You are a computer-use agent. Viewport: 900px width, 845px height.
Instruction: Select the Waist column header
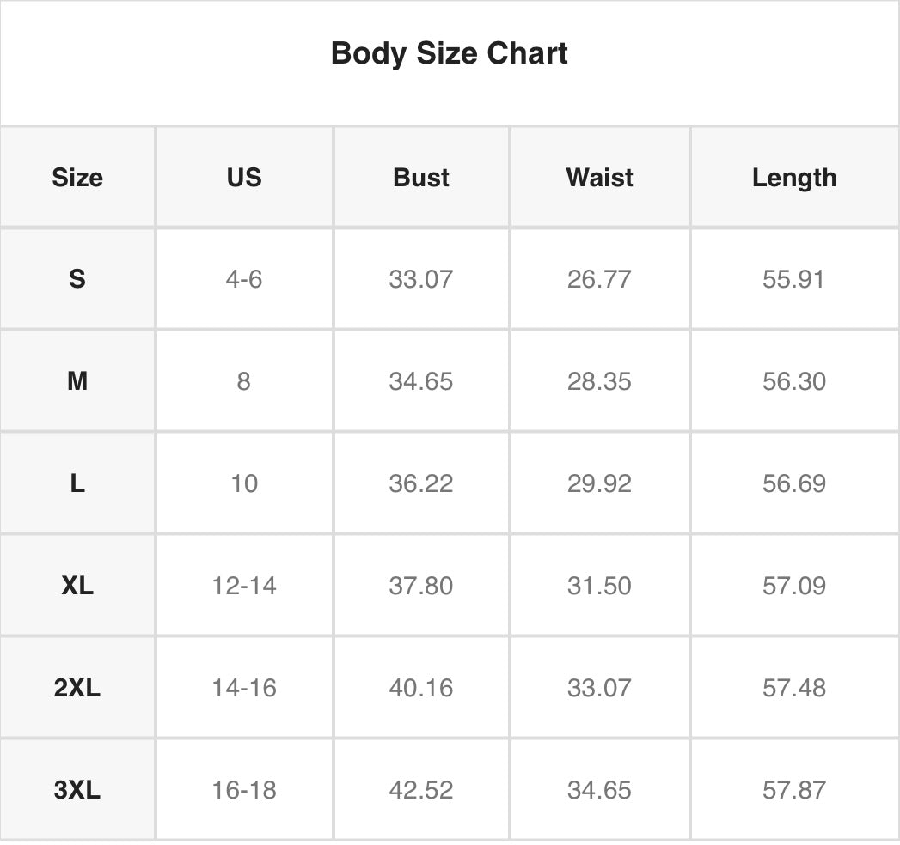pos(599,178)
